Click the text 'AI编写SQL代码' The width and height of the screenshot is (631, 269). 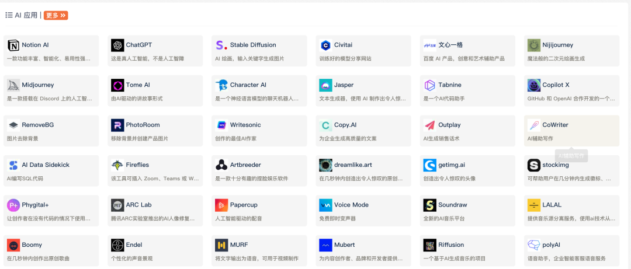point(25,179)
